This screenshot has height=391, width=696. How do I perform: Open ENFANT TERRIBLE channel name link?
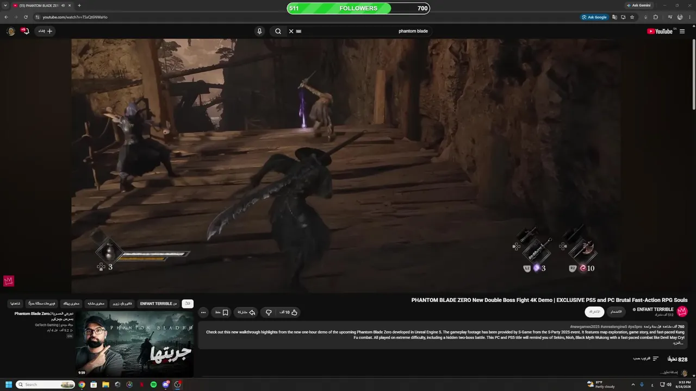click(x=655, y=310)
